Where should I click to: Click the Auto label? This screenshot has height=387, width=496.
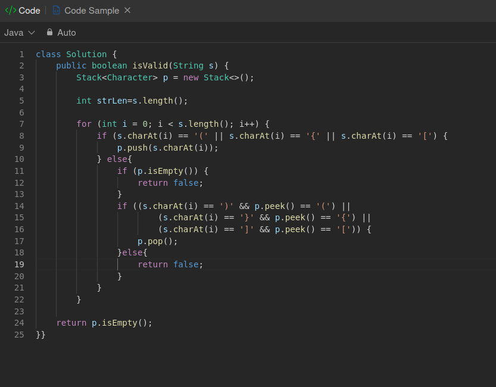67,33
